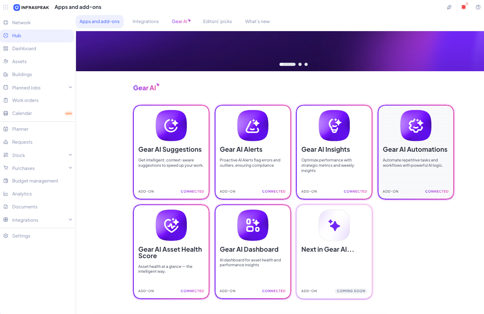Open the celebration announcements icon
The image size is (484, 314).
tap(450, 7)
